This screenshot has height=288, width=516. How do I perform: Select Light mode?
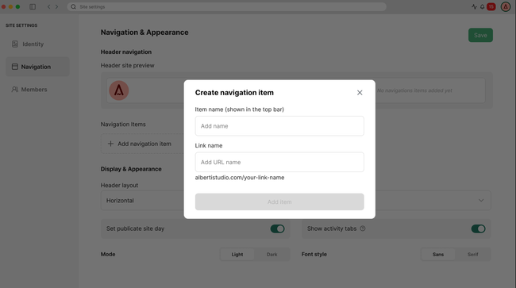[237, 255]
